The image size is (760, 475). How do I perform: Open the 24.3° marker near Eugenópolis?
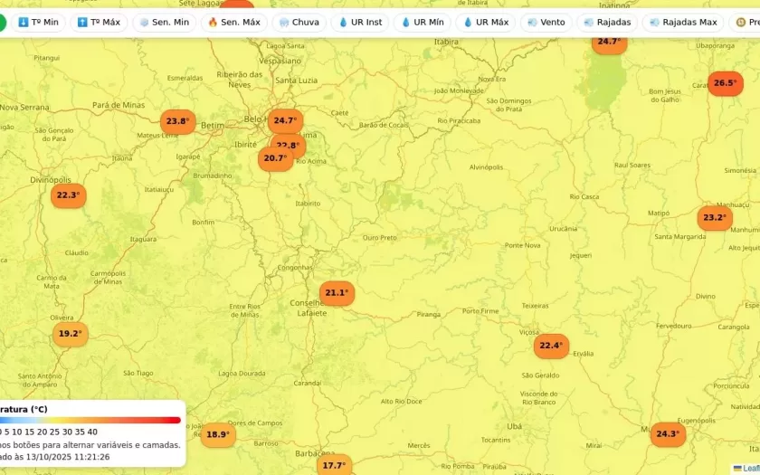point(668,434)
